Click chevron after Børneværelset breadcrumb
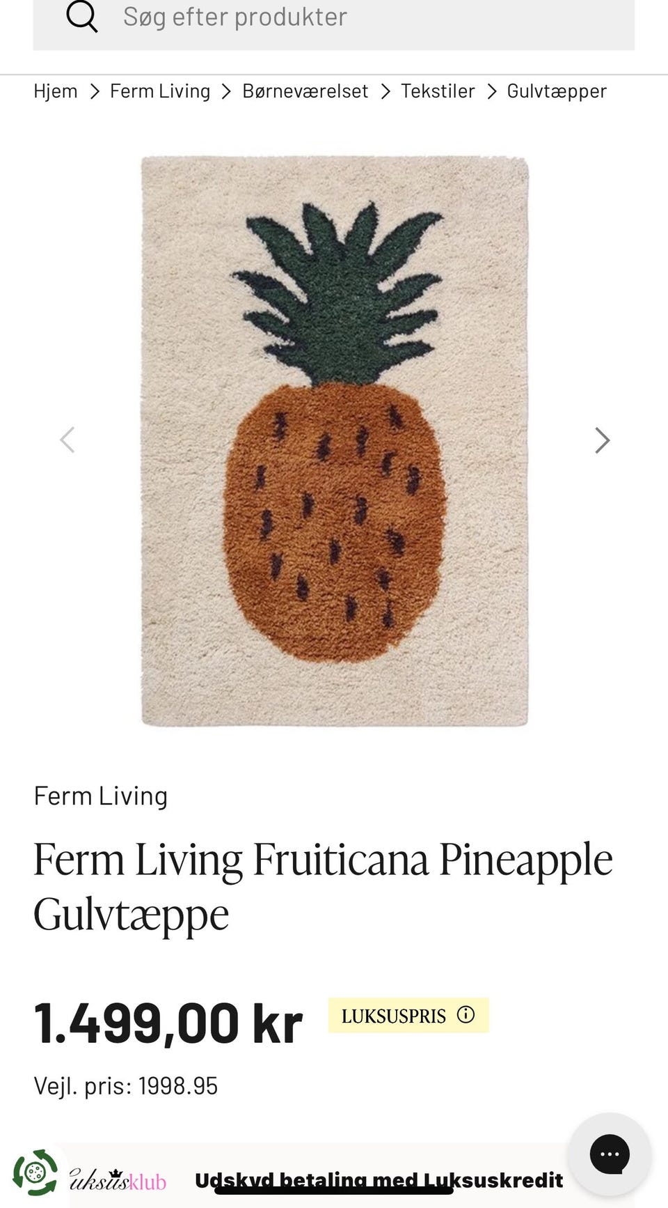 pos(385,91)
